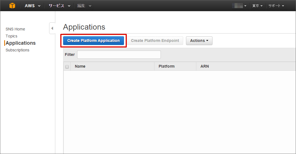Image resolution: width=296 pixels, height=154 pixels.
Task: Collapse the sidebar with the arrow handle
Action: [x=52, y=28]
